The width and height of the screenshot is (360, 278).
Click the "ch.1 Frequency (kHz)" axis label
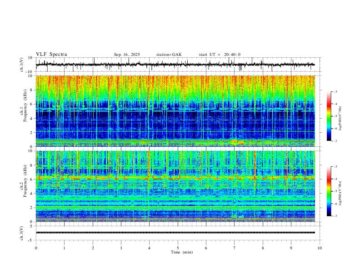click(23, 106)
